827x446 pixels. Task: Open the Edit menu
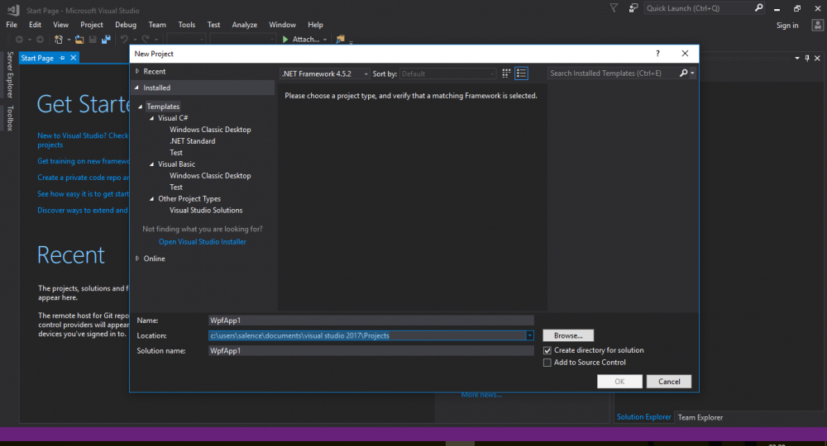(x=36, y=25)
